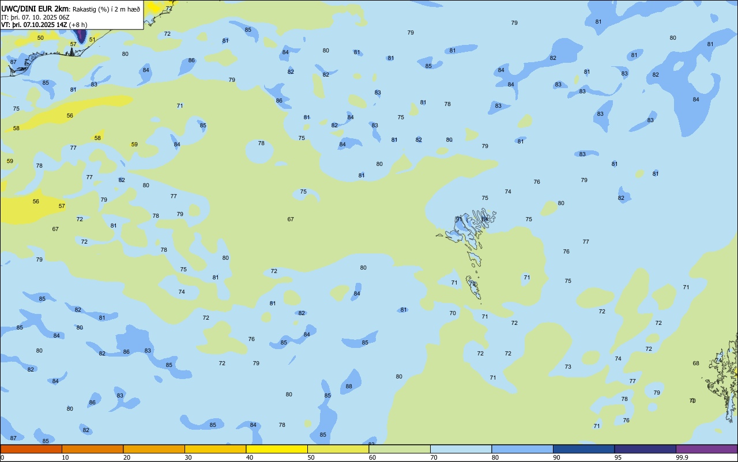Click the Shetland Islands outline at the right edge

724,377
